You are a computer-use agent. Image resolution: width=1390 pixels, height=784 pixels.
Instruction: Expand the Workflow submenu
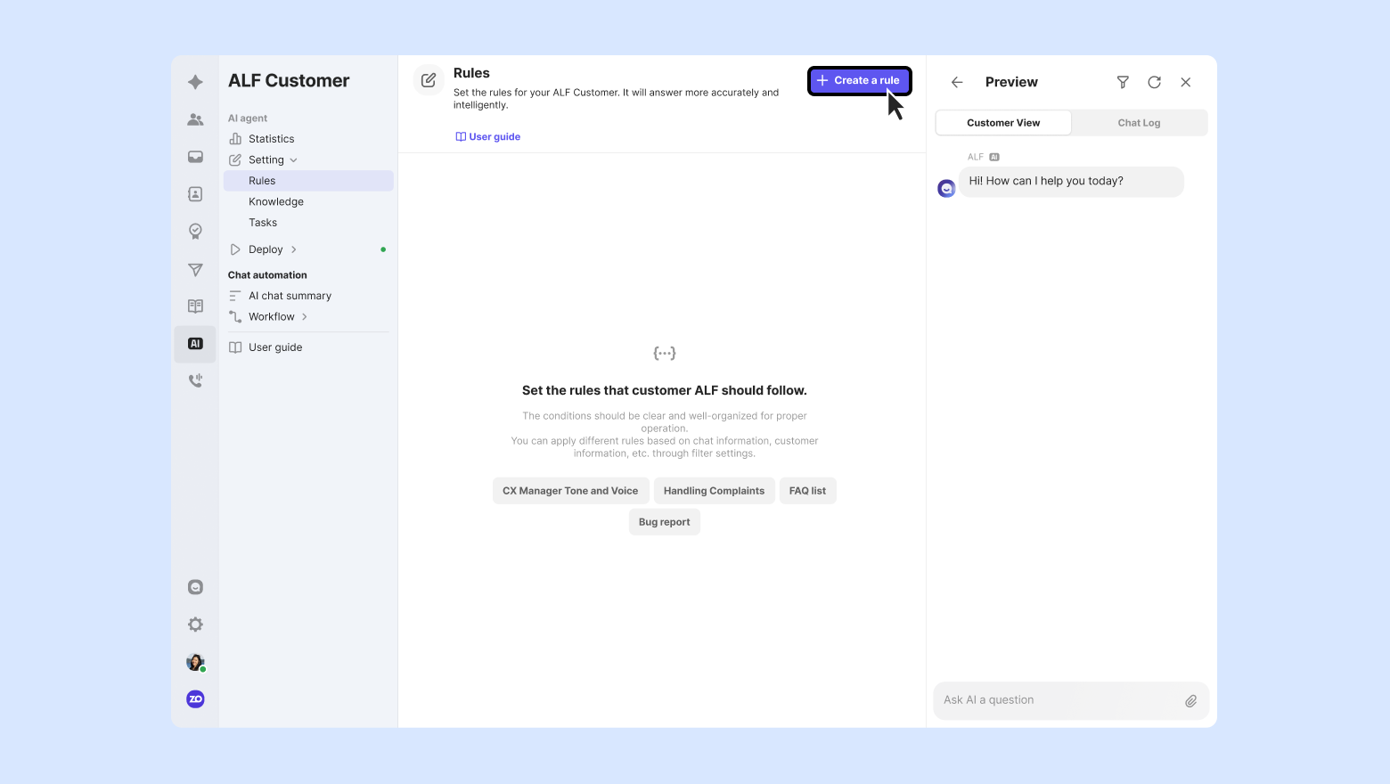click(x=304, y=317)
